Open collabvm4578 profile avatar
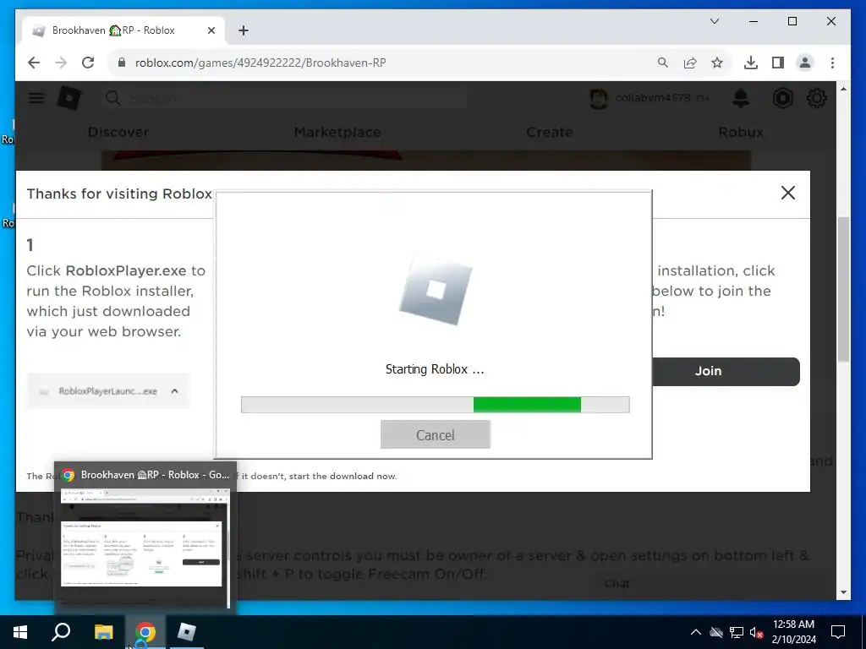 coord(598,98)
